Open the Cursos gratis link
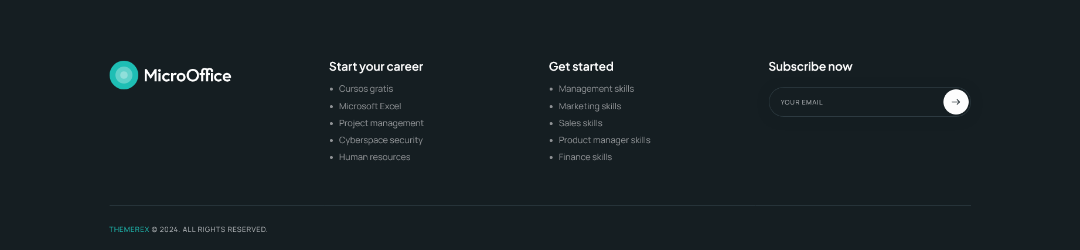The image size is (1080, 250). coord(366,89)
